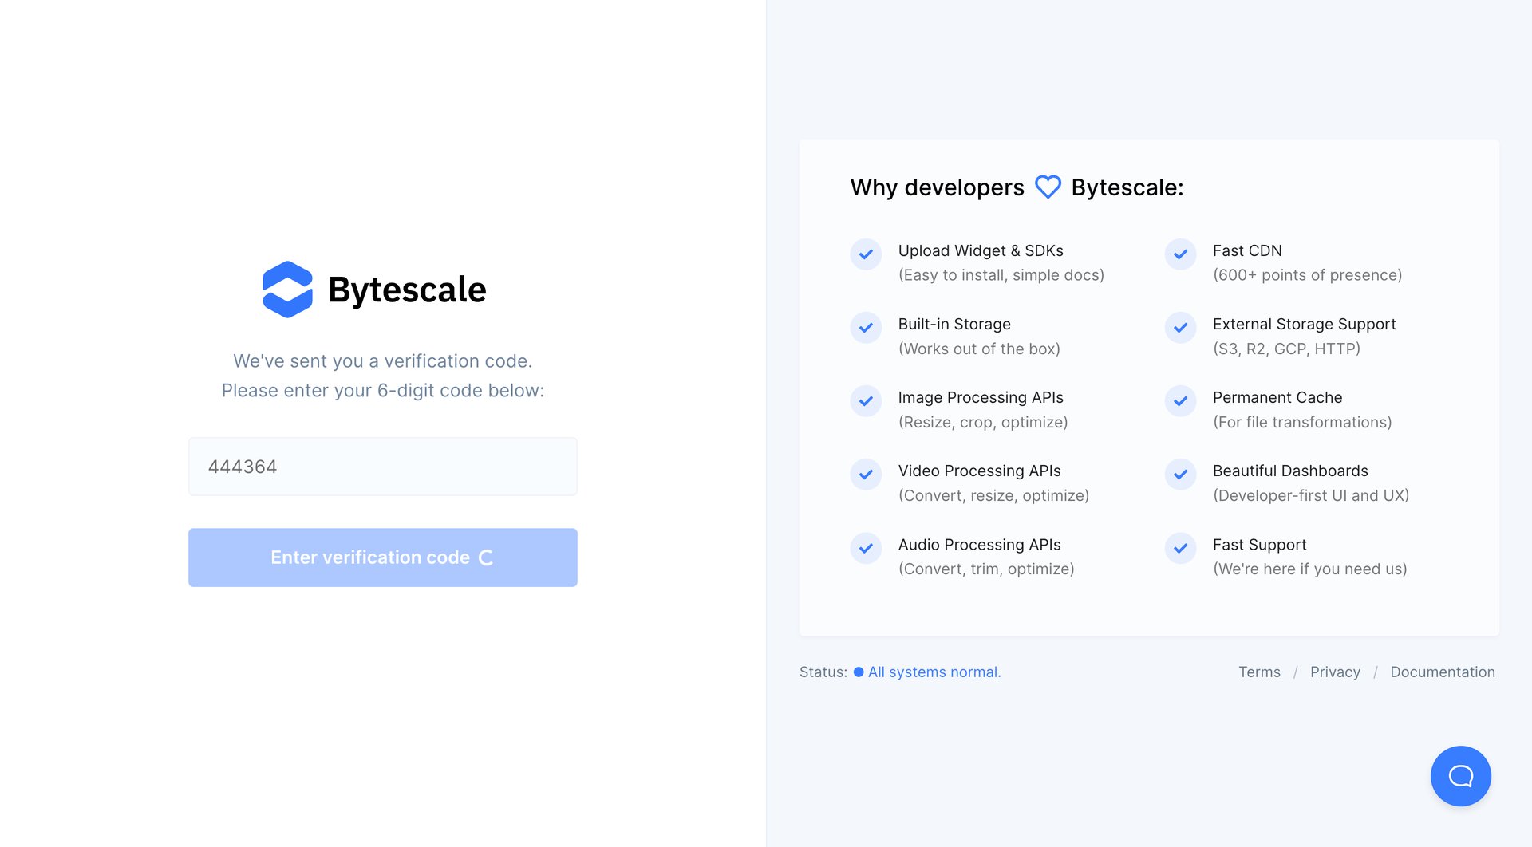Open the chat support bubble

point(1460,775)
